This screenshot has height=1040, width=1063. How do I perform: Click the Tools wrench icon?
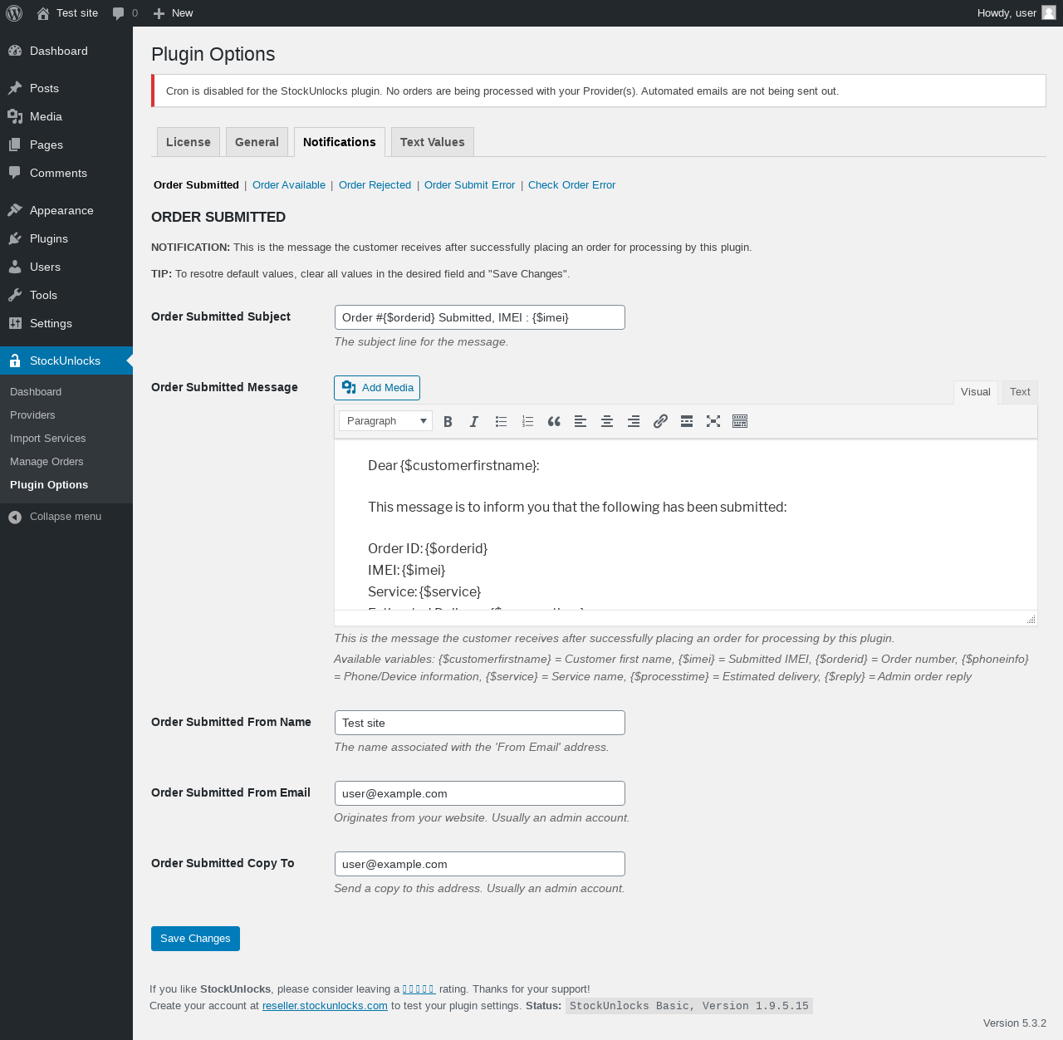[15, 295]
